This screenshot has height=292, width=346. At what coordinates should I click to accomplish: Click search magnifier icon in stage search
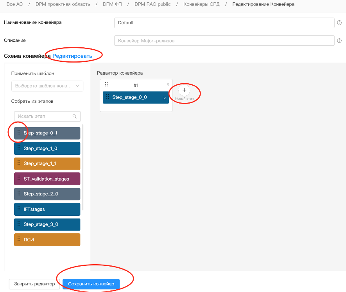click(x=75, y=116)
